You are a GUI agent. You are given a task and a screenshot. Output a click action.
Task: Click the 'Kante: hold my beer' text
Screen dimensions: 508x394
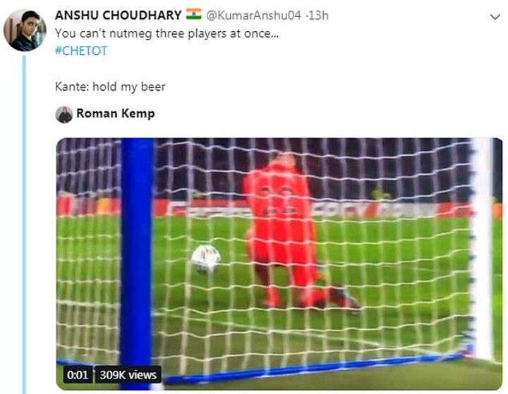tap(110, 87)
